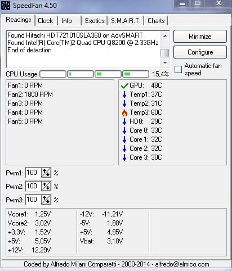This screenshot has width=232, height=271.
Task: Click the Minimize button in SpeedFan panel
Action: pyautogui.click(x=200, y=37)
